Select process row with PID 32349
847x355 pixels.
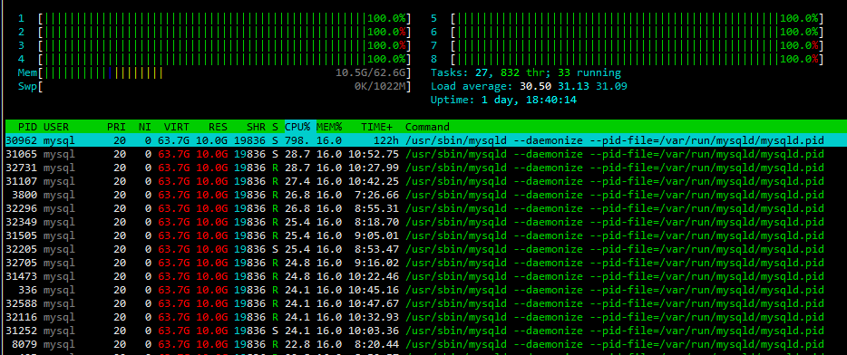point(414,222)
